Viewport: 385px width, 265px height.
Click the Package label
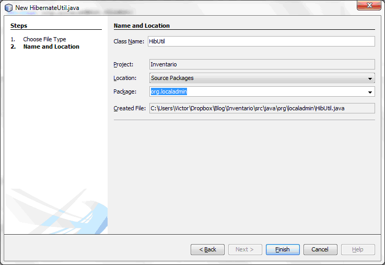coord(125,91)
